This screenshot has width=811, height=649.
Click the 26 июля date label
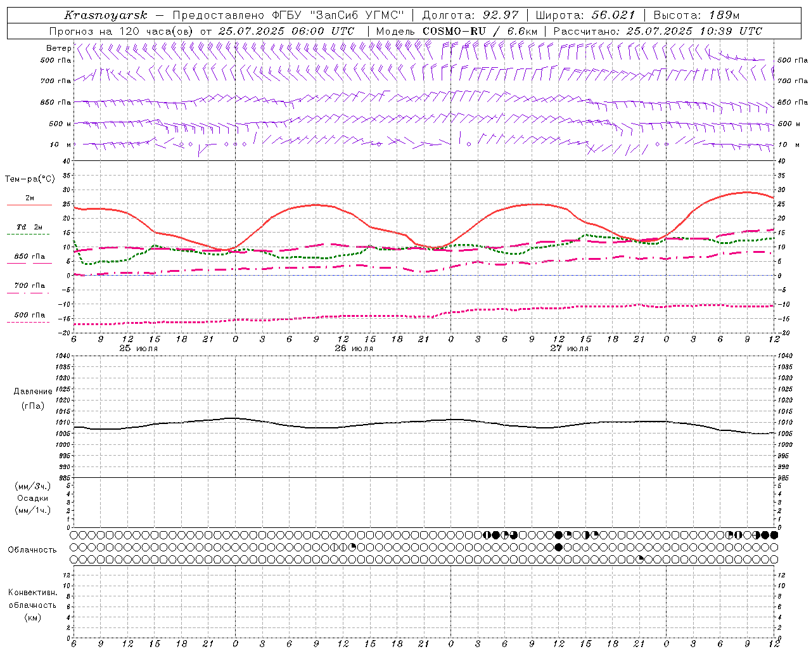[354, 349]
